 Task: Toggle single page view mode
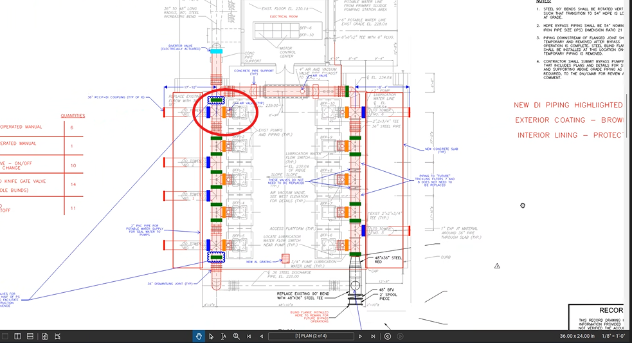coord(5,336)
